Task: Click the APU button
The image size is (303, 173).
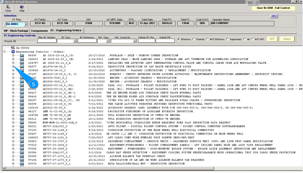Action: [x=274, y=16]
